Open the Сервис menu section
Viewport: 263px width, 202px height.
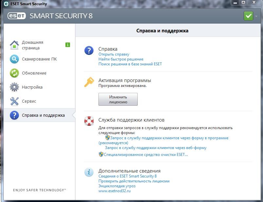pyautogui.click(x=29, y=101)
